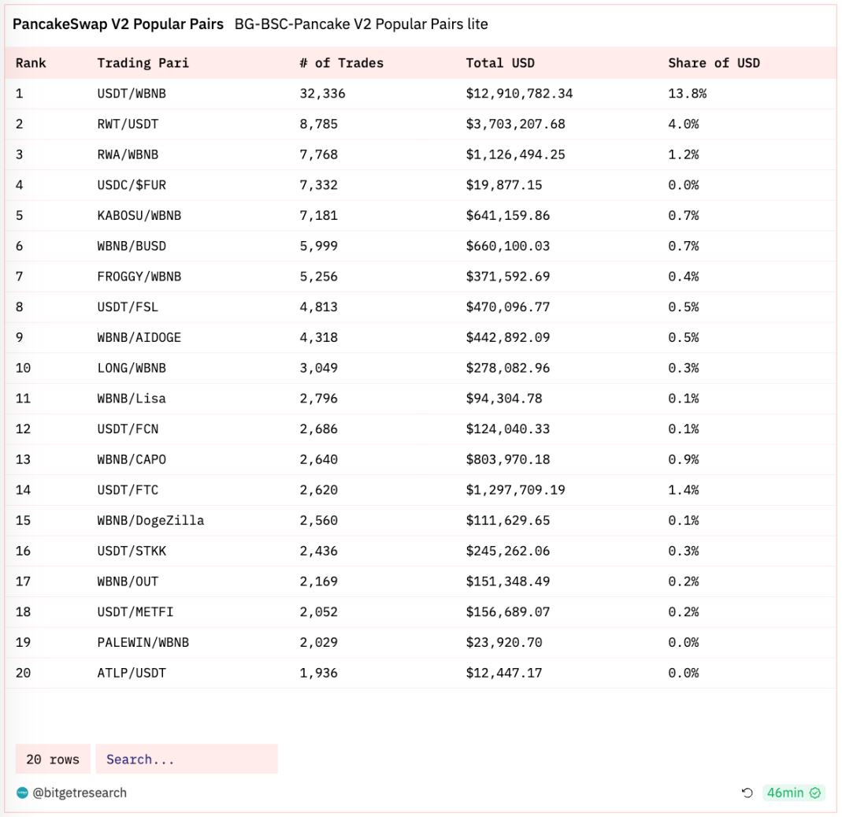Click the 20 rows count label
842x817 pixels.
click(53, 759)
